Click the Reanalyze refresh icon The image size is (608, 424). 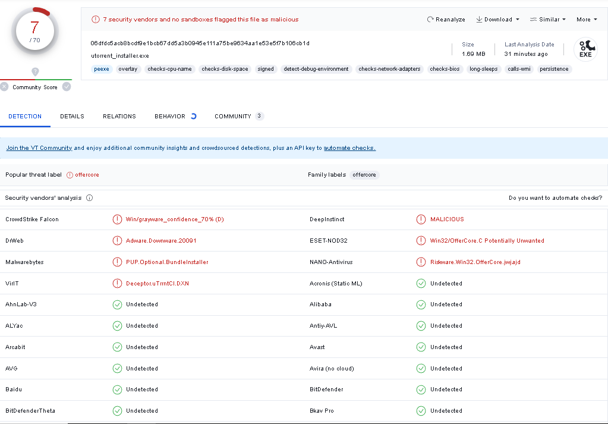pyautogui.click(x=430, y=20)
